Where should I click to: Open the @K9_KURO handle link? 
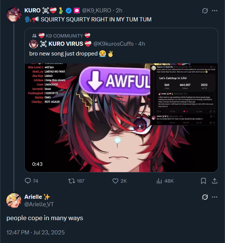click(x=97, y=10)
